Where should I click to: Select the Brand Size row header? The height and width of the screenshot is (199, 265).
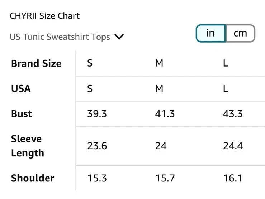click(x=36, y=64)
